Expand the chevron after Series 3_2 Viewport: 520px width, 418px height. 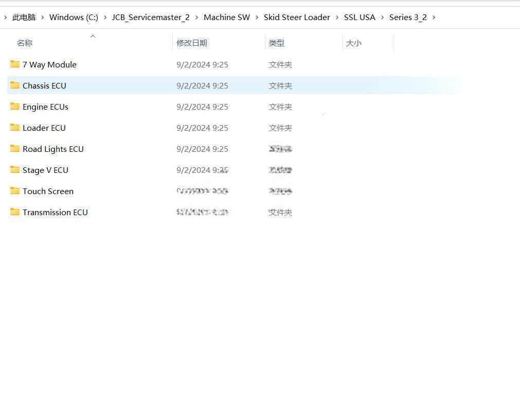tap(434, 17)
